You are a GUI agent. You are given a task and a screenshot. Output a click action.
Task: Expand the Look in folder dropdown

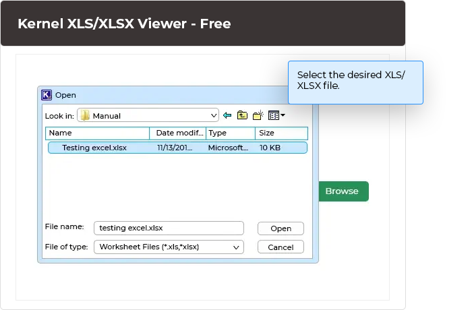tap(214, 115)
